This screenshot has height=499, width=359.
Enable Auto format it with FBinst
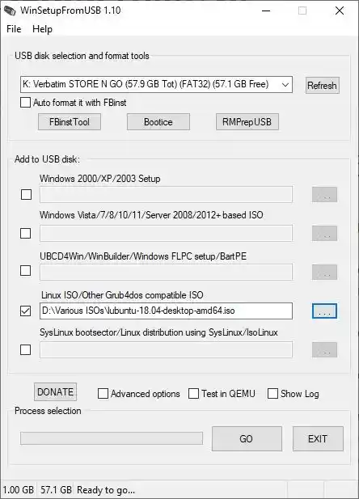point(25,103)
